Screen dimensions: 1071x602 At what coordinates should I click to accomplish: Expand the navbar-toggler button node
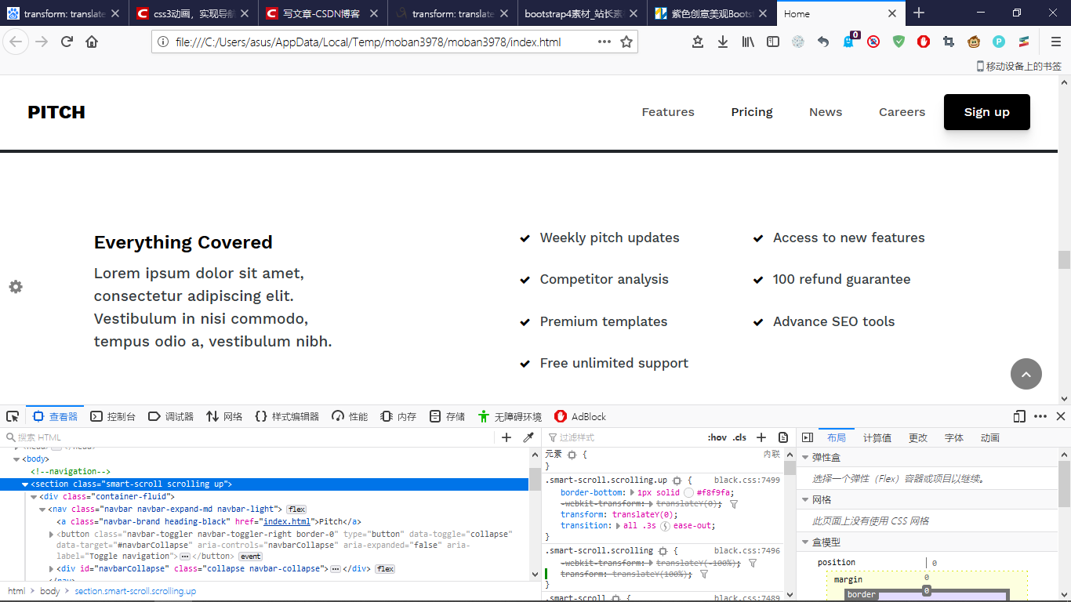coord(52,533)
